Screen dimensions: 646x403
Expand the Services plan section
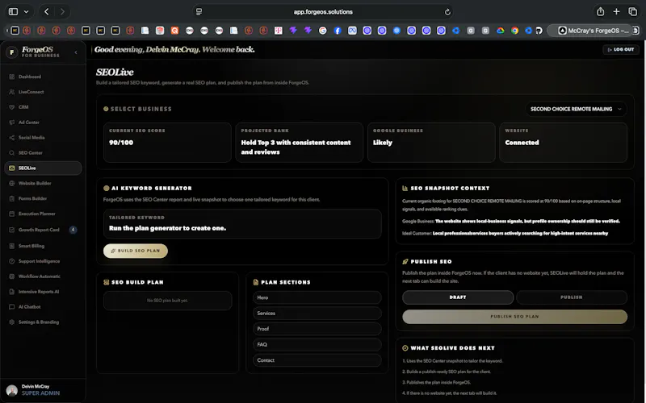click(317, 313)
